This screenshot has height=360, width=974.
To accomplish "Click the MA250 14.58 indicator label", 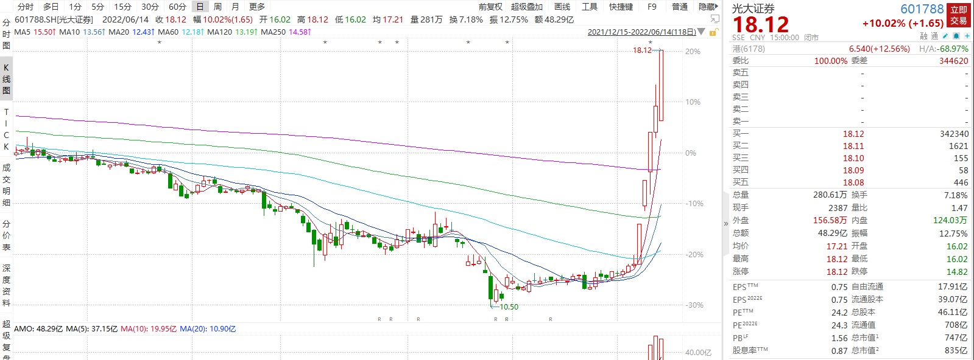I will click(286, 32).
